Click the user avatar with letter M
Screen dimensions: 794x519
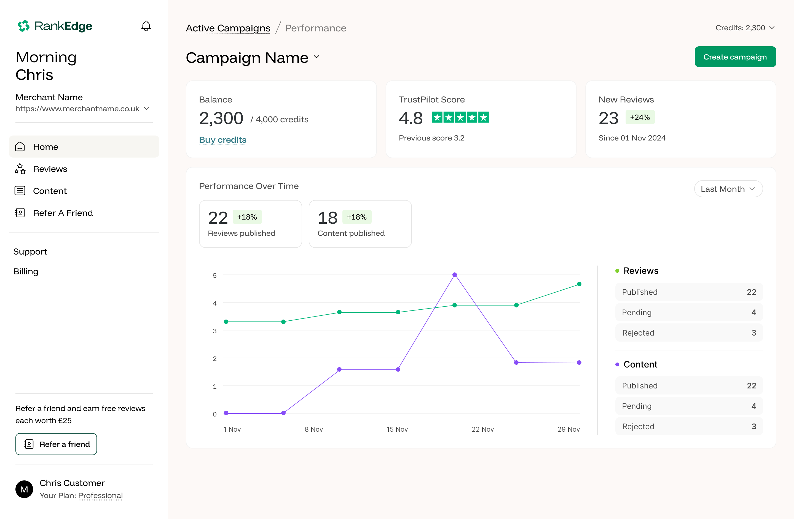coord(24,489)
